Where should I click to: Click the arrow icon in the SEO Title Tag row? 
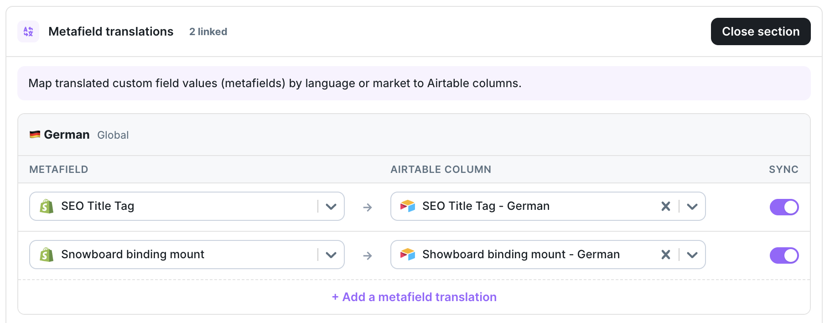368,207
